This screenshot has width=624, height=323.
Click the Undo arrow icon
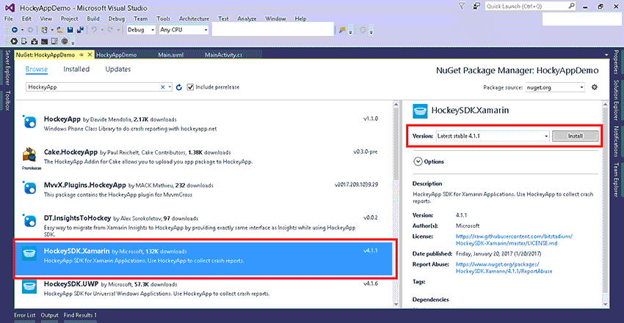click(x=94, y=30)
